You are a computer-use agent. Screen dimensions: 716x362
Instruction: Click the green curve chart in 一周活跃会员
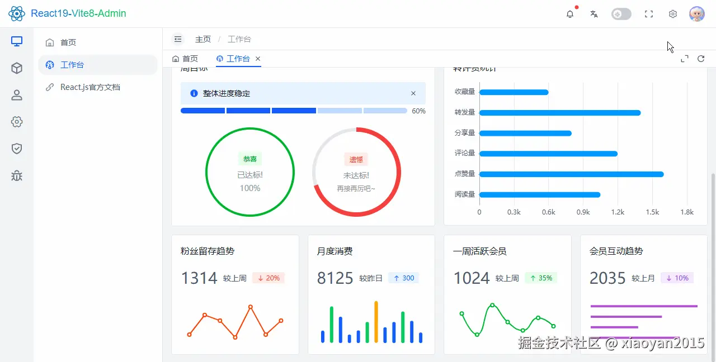(x=507, y=320)
